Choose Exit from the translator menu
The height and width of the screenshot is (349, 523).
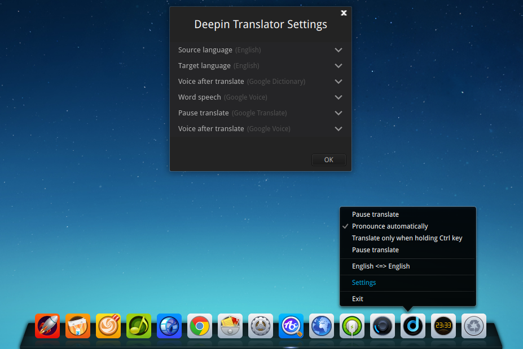coord(357,298)
